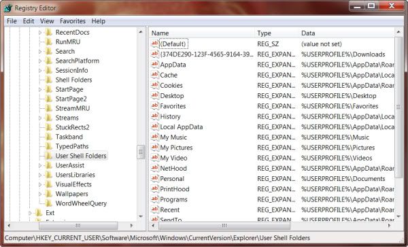The width and height of the screenshot is (408, 247).
Task: Open the Edit menu
Action: [x=29, y=21]
